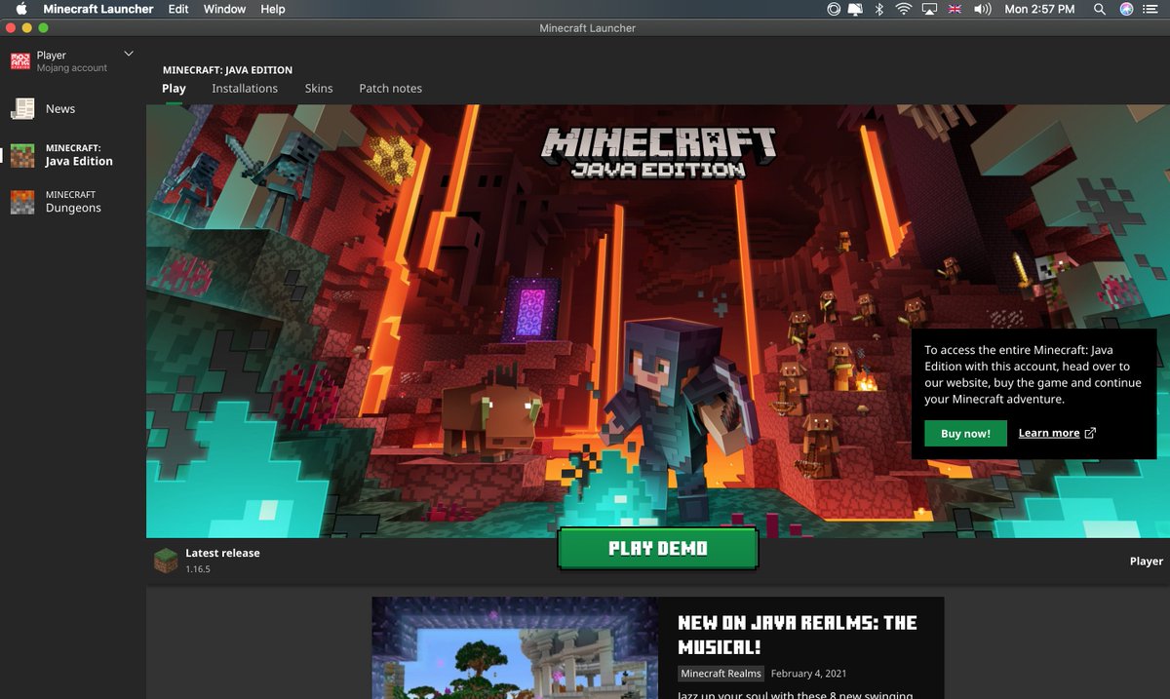Screen dimensions: 1170x699
Task: Expand the Player account dropdown chevron
Action: [x=129, y=54]
